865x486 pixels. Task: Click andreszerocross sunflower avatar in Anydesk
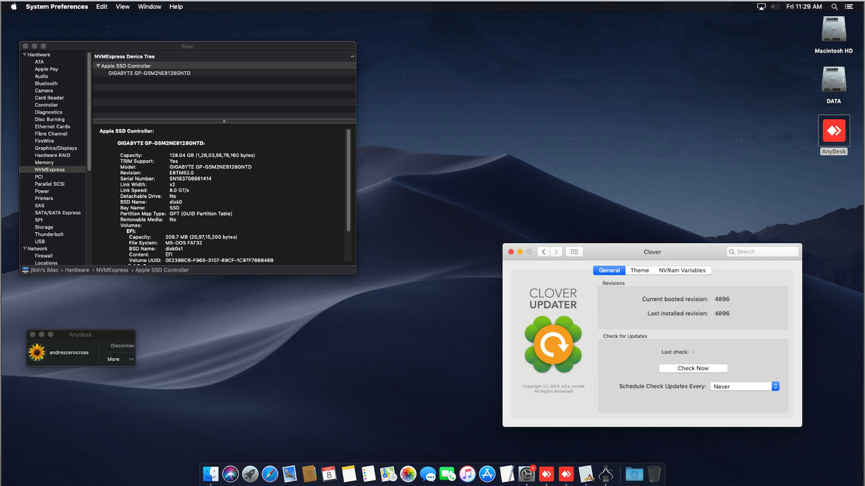(x=37, y=352)
